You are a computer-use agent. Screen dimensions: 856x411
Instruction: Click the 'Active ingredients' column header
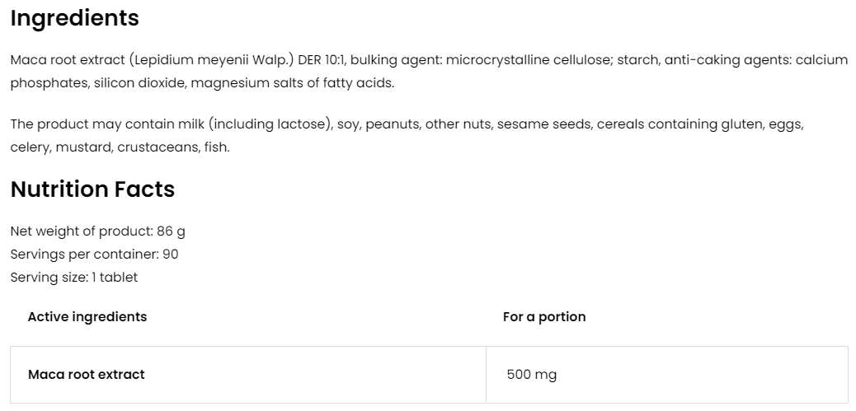87,317
